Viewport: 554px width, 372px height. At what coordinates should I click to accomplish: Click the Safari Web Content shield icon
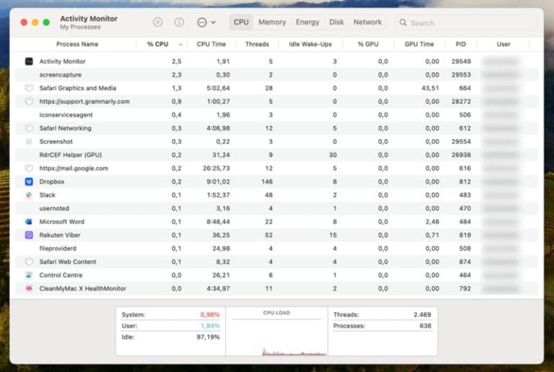point(29,262)
